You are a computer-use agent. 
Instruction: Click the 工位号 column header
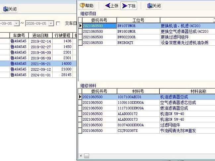[138, 20]
